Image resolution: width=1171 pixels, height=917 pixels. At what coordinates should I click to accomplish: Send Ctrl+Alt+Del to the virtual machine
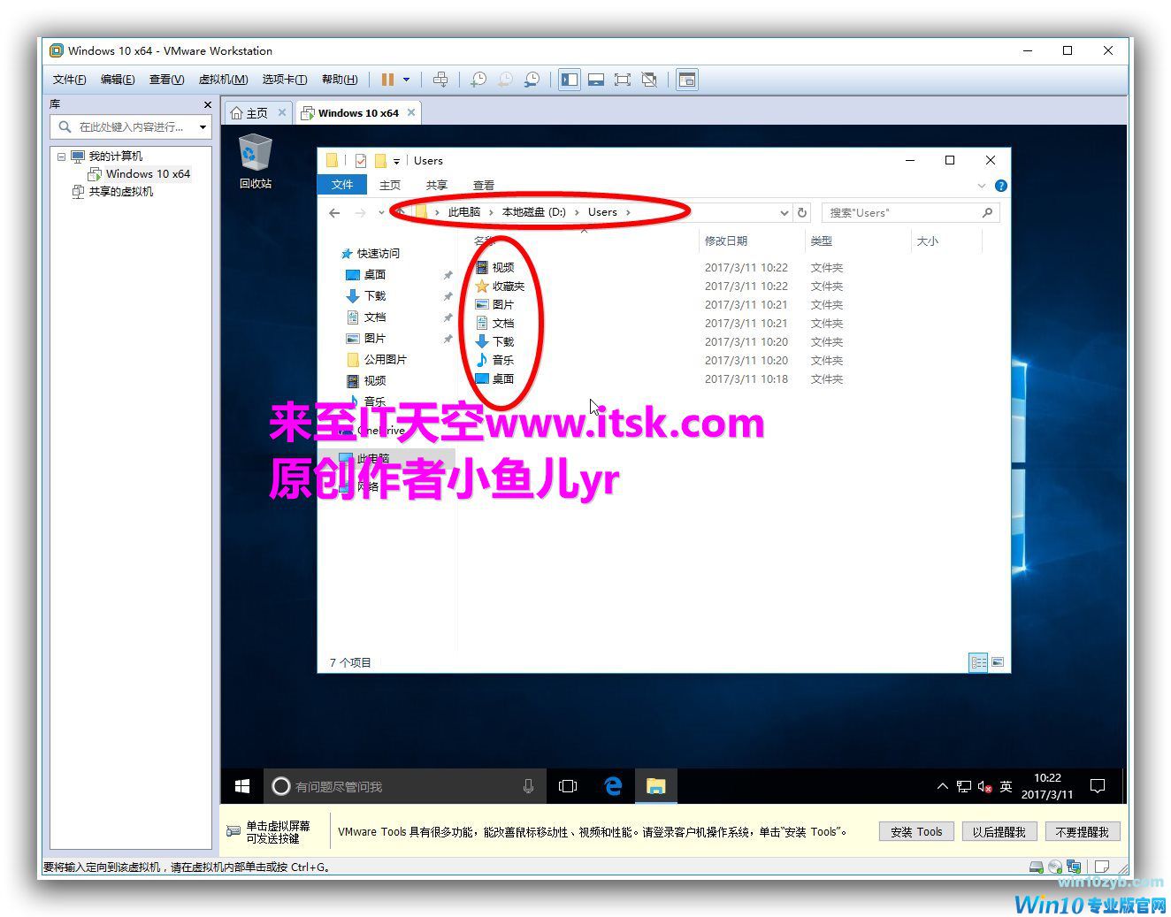click(440, 80)
